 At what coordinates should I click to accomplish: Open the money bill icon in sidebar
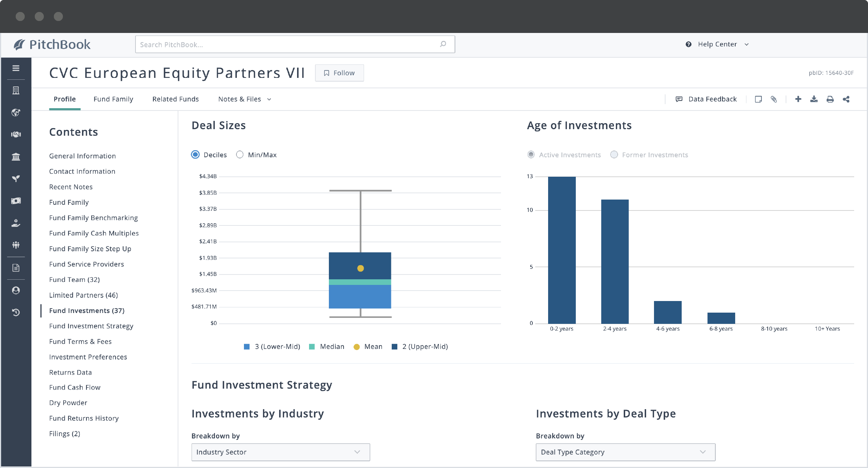(x=16, y=201)
